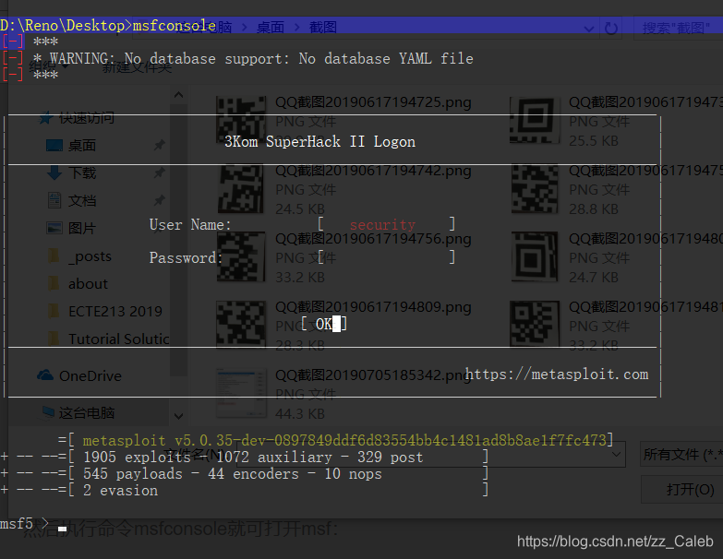Open 文档 documents icon in sidebar
This screenshot has height=559, width=723.
[x=54, y=200]
